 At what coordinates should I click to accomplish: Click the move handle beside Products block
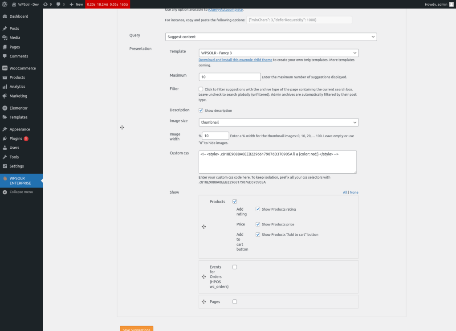(204, 227)
